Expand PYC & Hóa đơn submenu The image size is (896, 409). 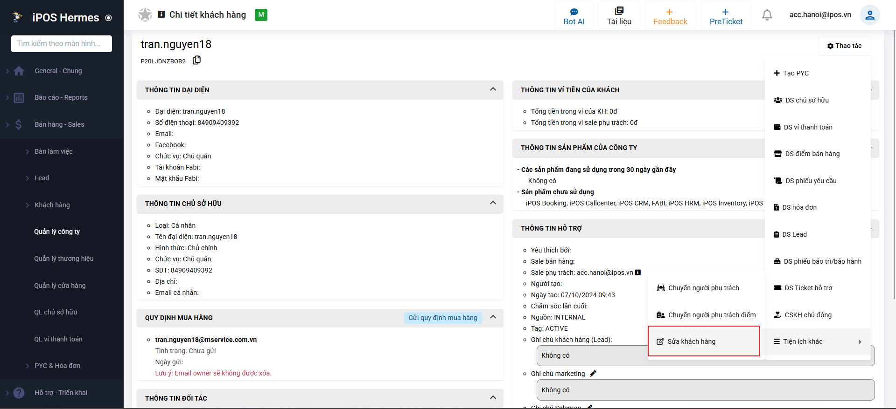[x=28, y=366]
